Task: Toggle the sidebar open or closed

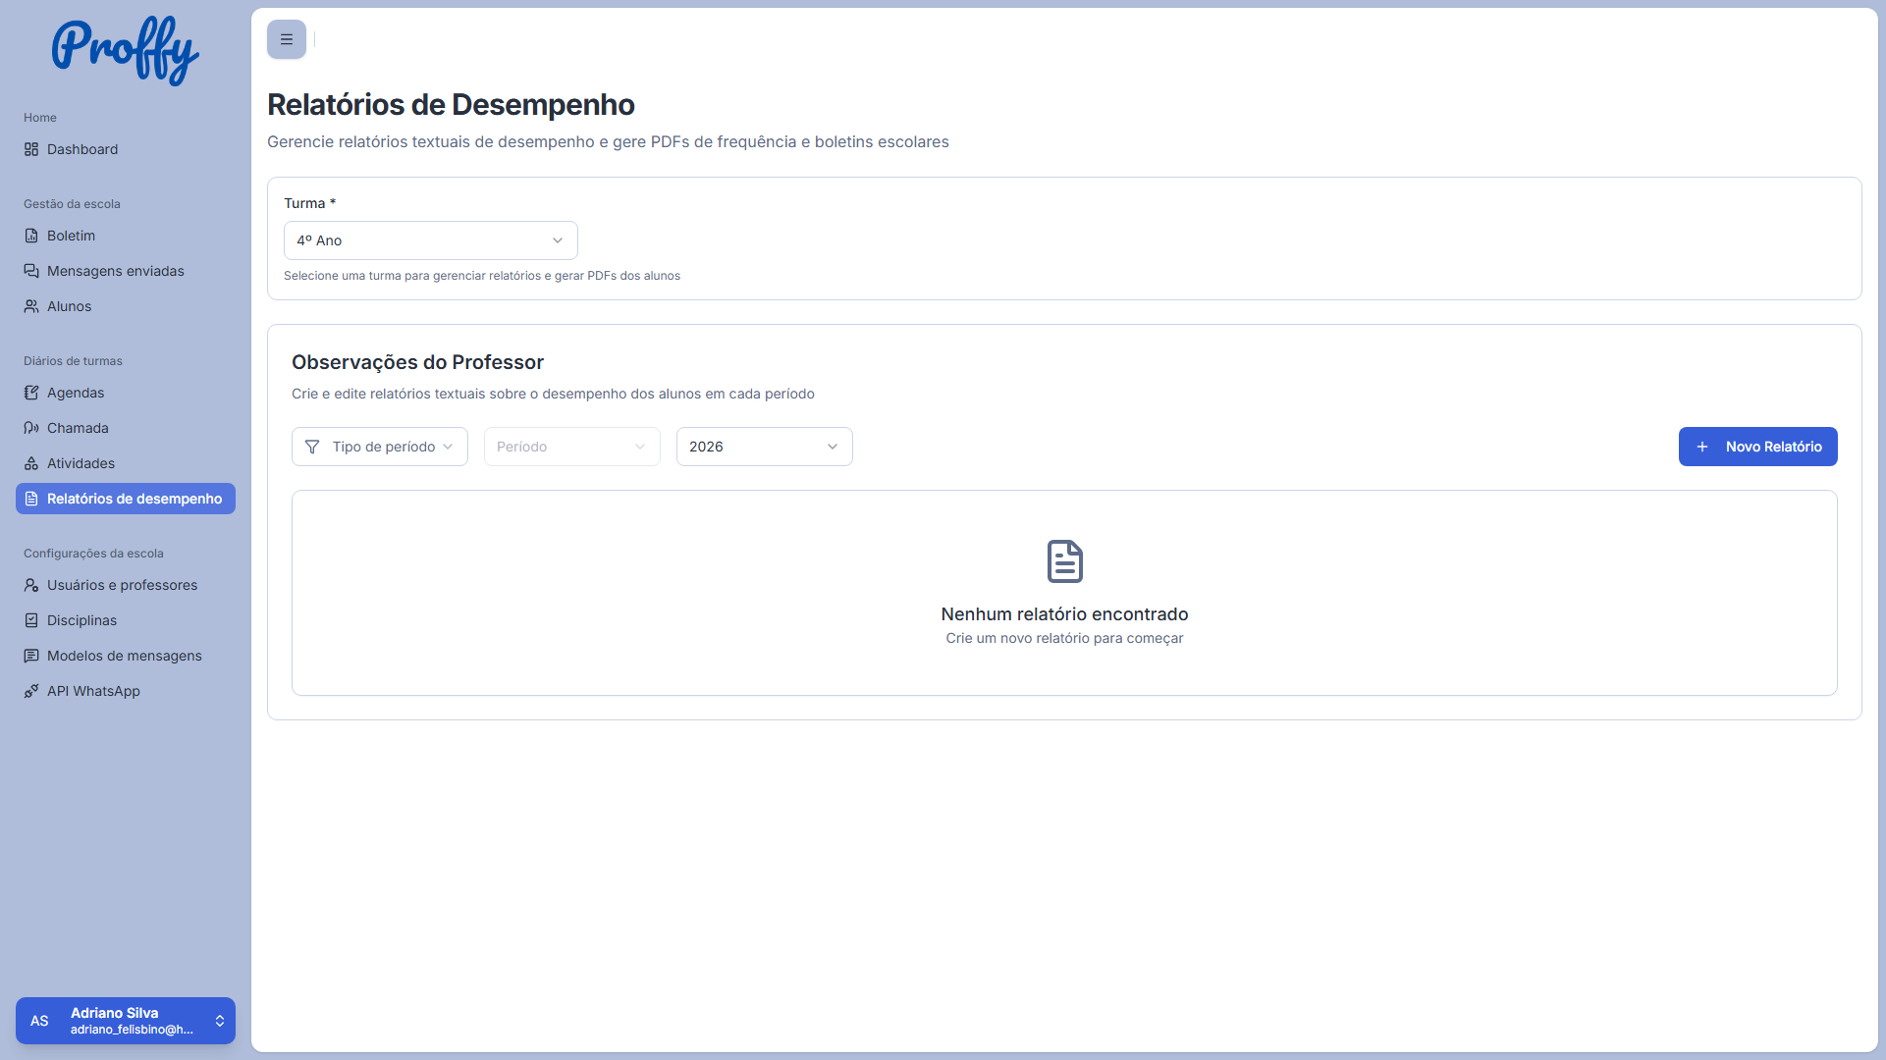Action: 286,39
